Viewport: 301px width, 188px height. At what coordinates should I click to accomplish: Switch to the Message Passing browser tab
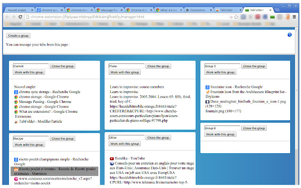(109, 10)
